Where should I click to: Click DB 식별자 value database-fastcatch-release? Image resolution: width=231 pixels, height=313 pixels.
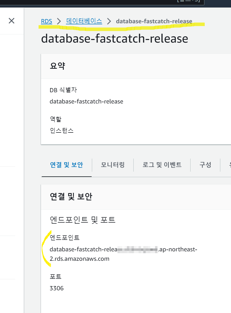(86, 101)
